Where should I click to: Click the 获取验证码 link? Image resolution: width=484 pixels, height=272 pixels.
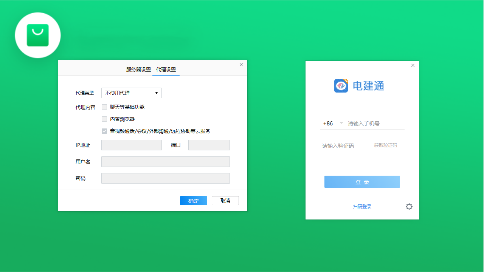point(386,145)
